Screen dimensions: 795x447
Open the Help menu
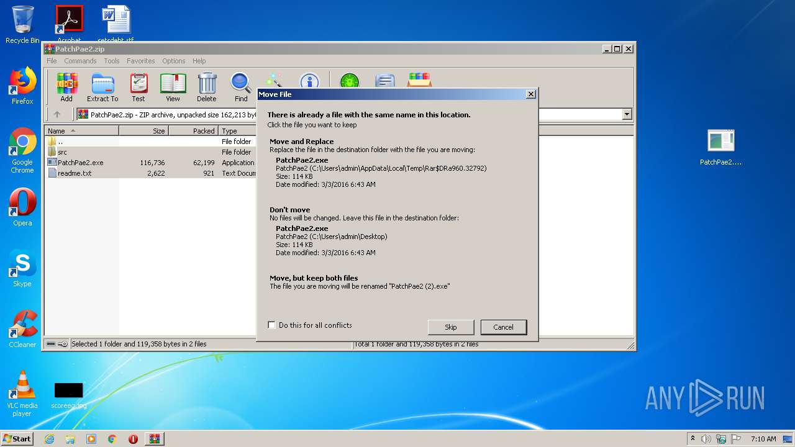coord(199,61)
